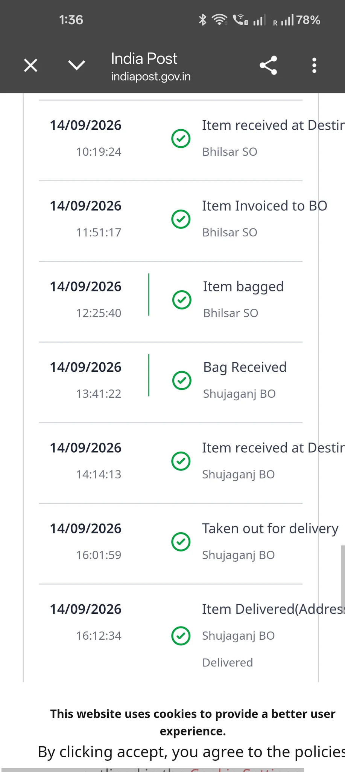The image size is (345, 772).
Task: Open the three-dot overflow menu
Action: [314, 65]
